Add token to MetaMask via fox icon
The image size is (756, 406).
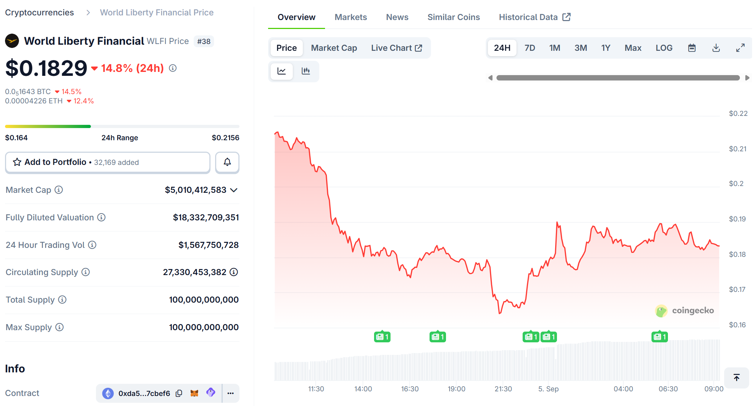[x=194, y=393]
